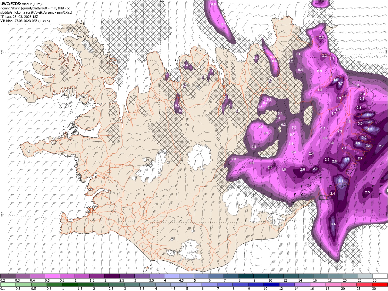
Task: Click the 'rigning/skúrir' description line in header
Action: tap(35, 8)
